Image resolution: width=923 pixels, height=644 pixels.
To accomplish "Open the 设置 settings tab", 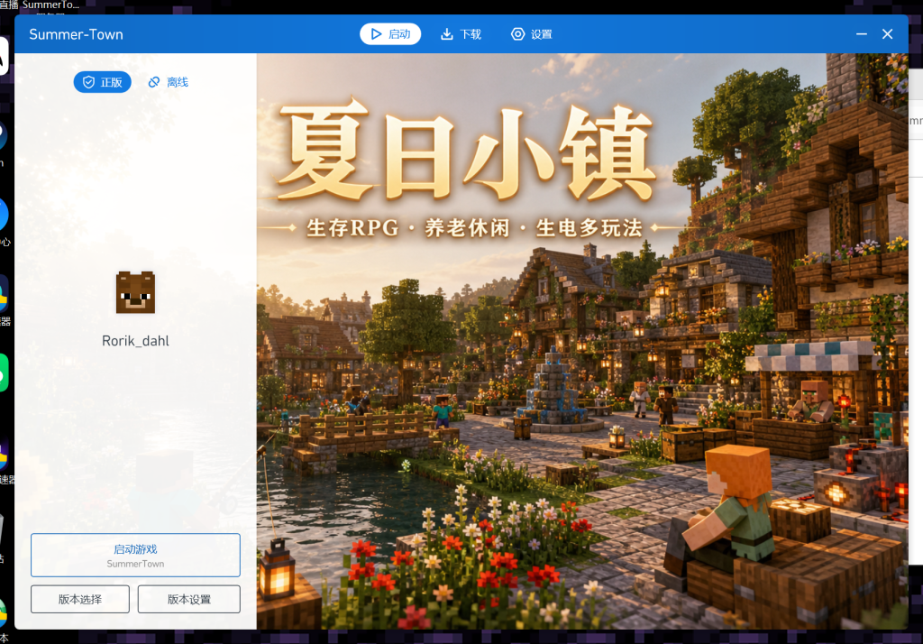I will pos(532,34).
